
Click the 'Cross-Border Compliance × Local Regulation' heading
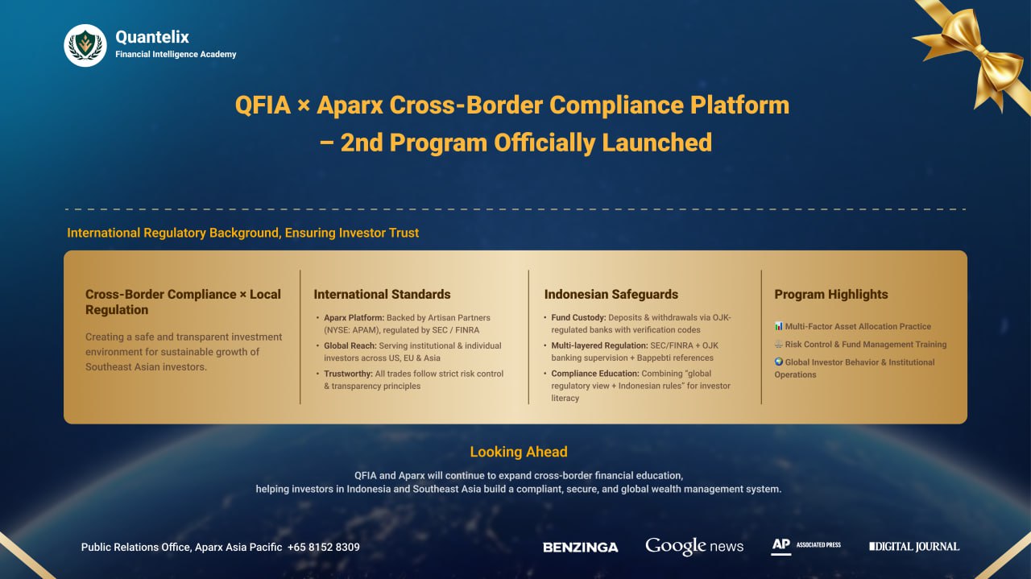pyautogui.click(x=183, y=302)
